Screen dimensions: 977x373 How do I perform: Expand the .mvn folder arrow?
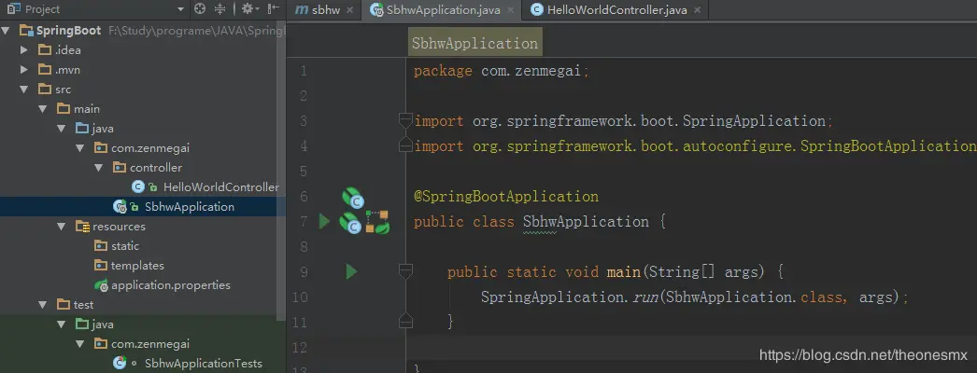24,70
